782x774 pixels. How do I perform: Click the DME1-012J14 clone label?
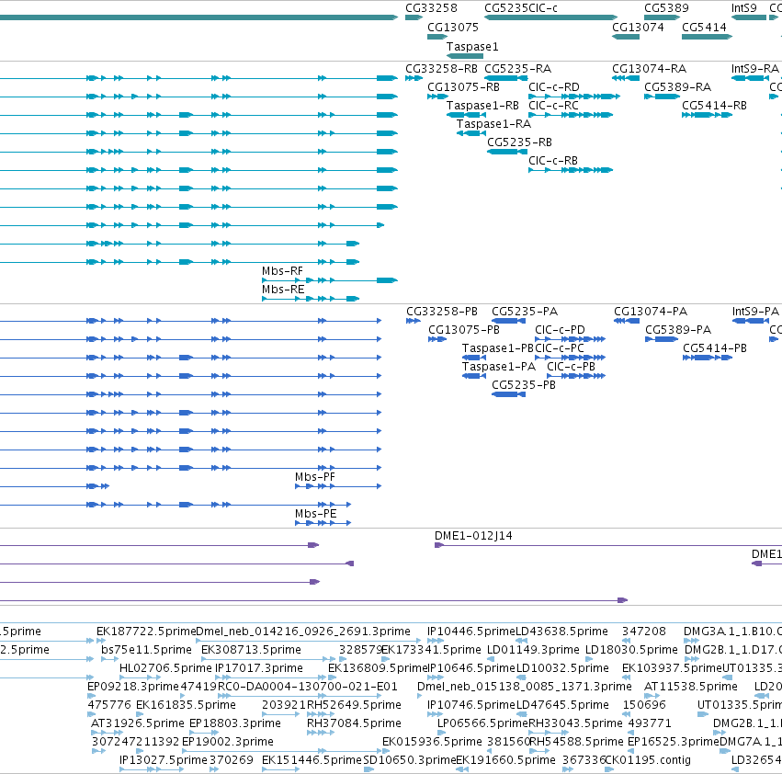click(473, 537)
